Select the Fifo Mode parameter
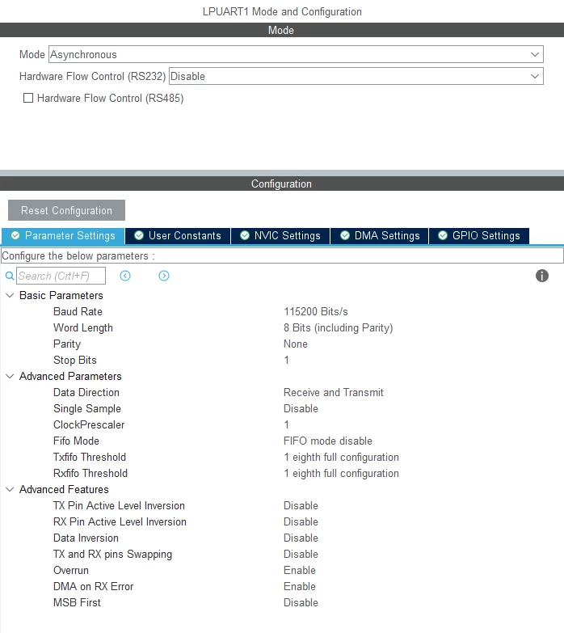The image size is (564, 633). (x=76, y=441)
